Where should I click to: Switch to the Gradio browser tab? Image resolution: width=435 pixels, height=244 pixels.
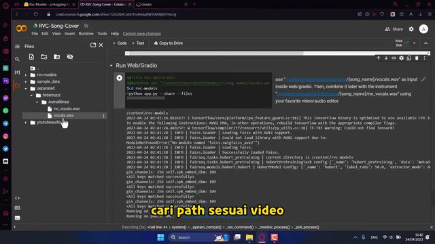pos(162,5)
